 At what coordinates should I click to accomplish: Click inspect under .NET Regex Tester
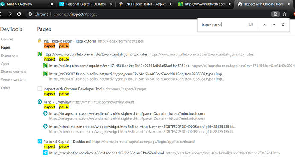[49, 46]
